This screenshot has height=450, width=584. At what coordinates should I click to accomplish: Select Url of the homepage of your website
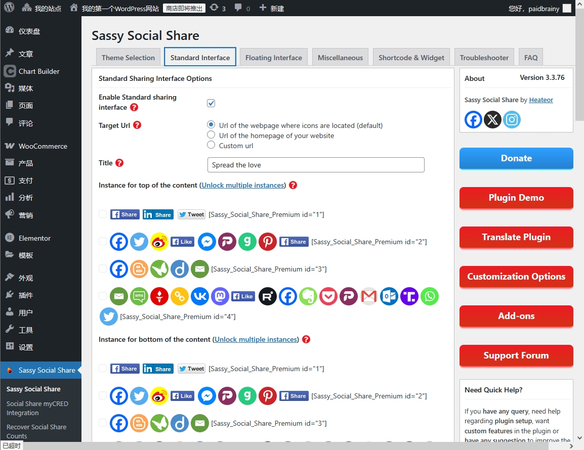click(x=211, y=134)
